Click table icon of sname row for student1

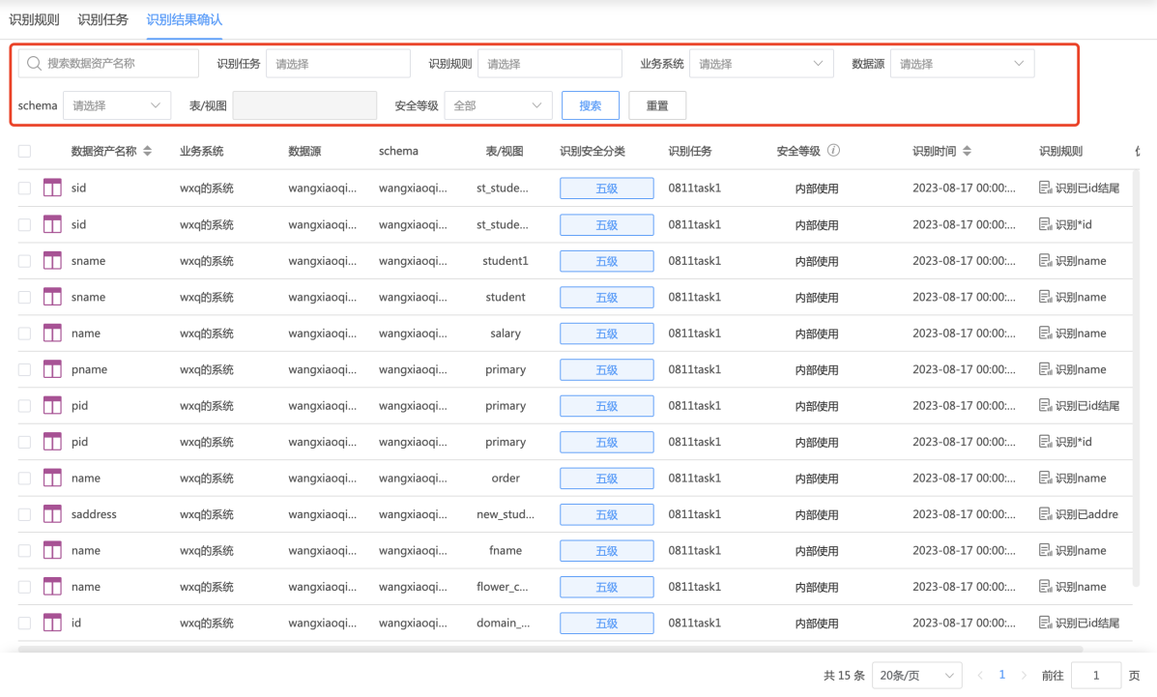pos(52,261)
